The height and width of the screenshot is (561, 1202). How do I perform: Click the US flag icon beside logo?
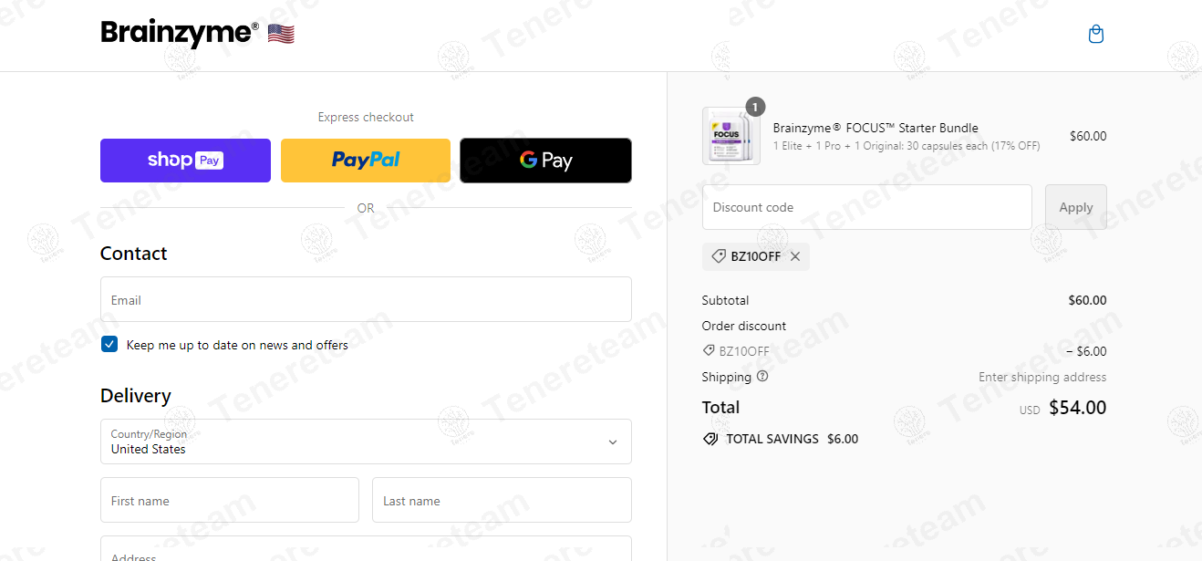point(281,35)
